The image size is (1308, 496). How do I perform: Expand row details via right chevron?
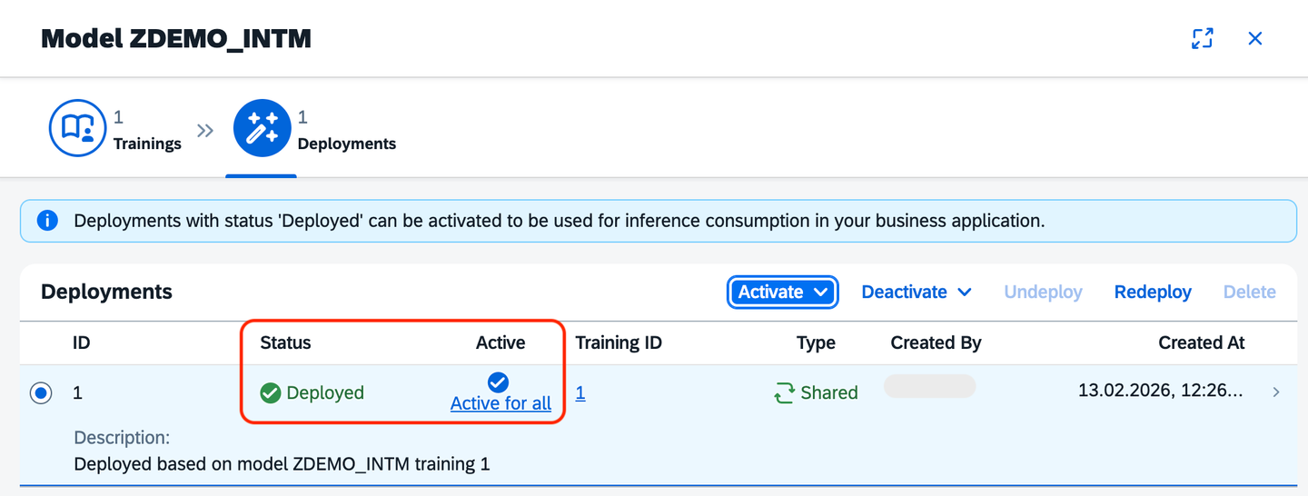click(1276, 392)
